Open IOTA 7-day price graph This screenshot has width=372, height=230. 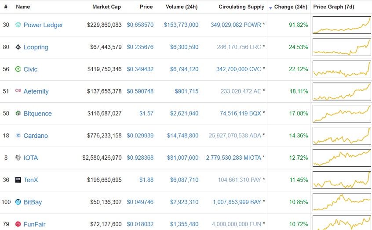pos(342,158)
